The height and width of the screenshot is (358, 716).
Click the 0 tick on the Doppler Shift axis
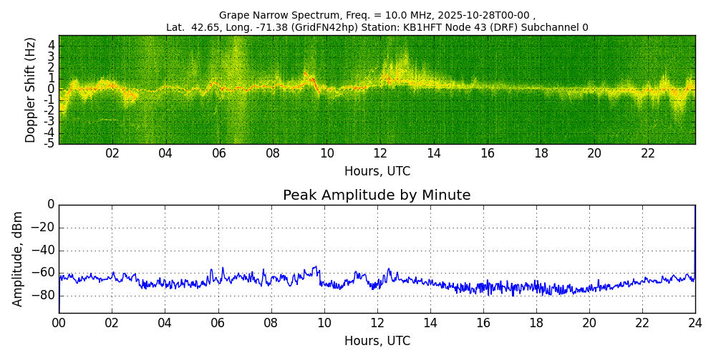pos(51,89)
